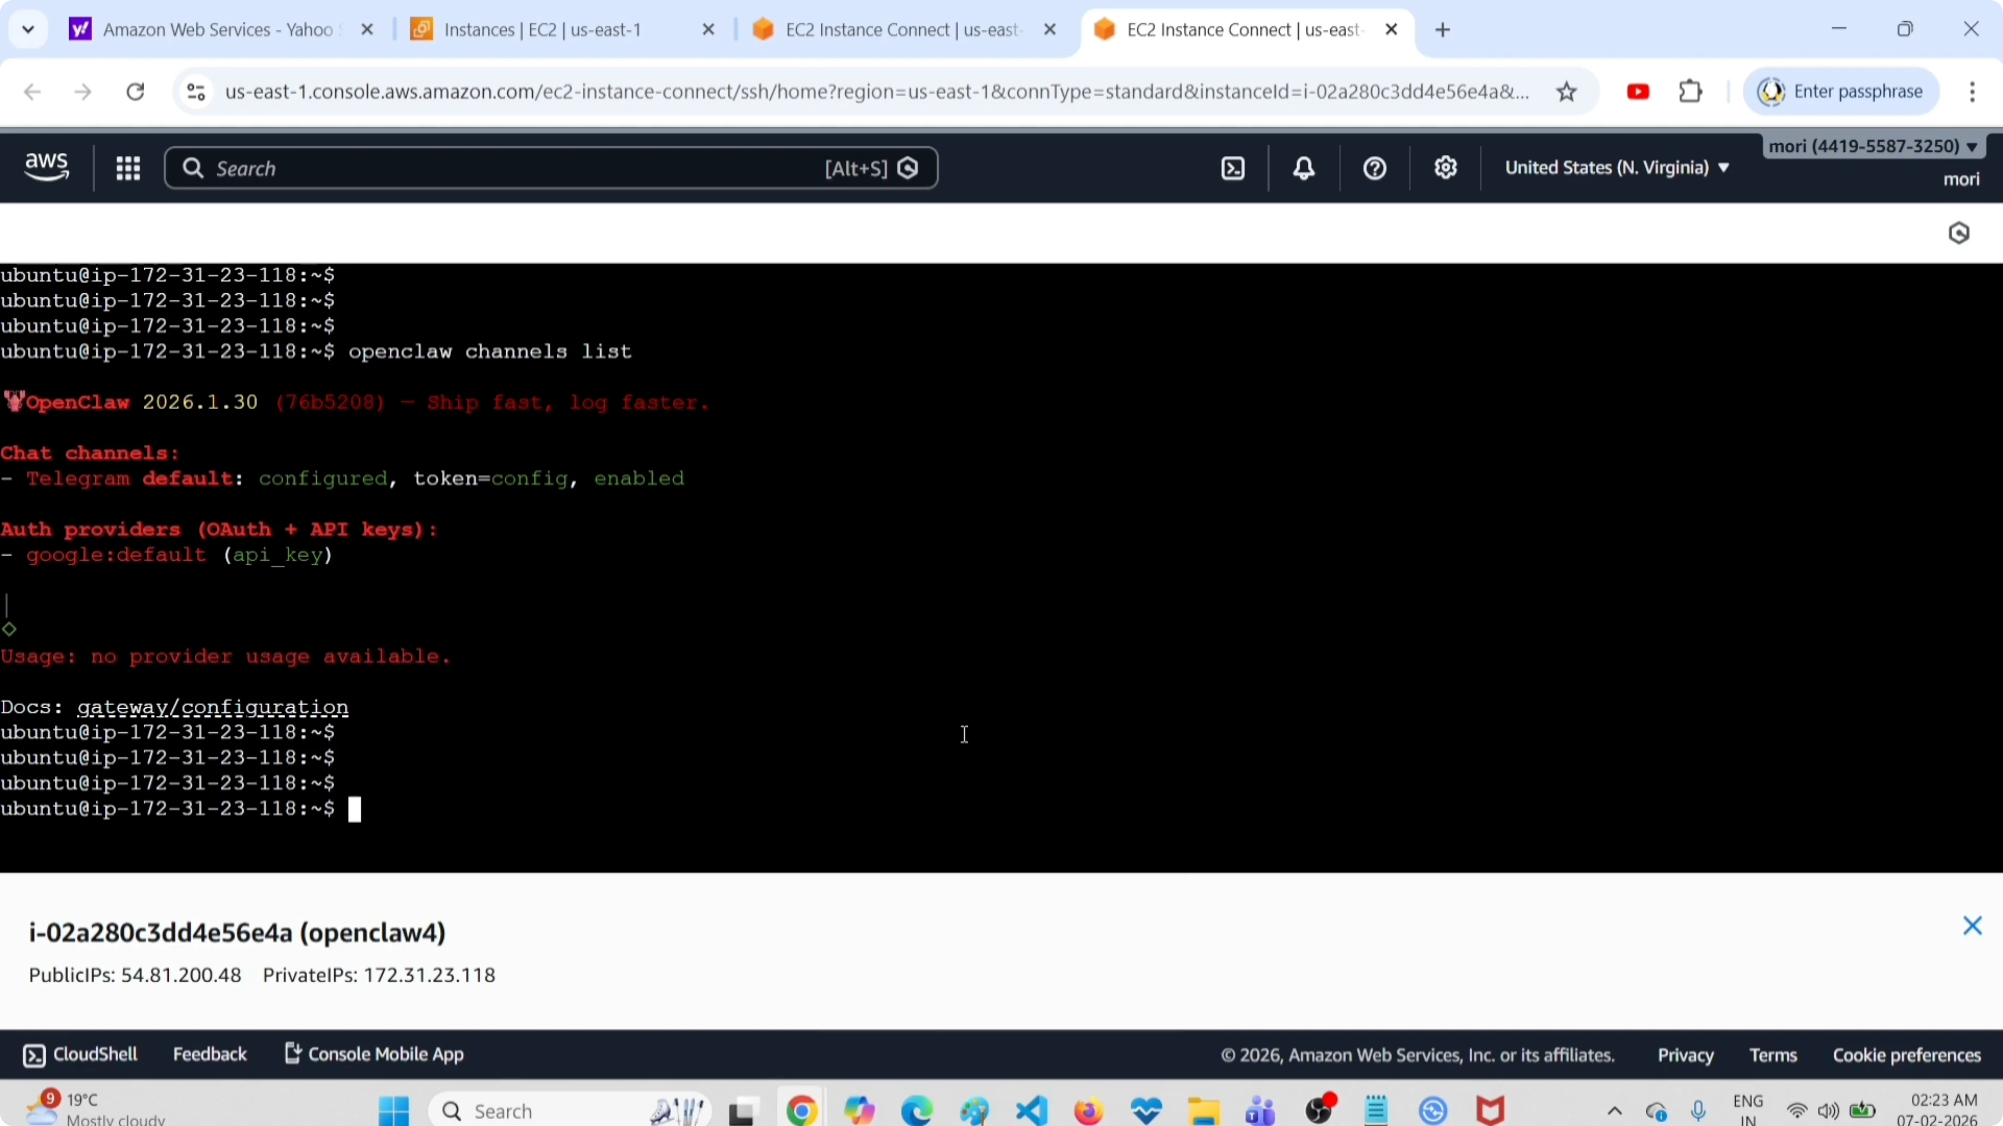Screen dimensions: 2003x1126
Task: Open CloudShell from the footer
Action: point(81,1055)
